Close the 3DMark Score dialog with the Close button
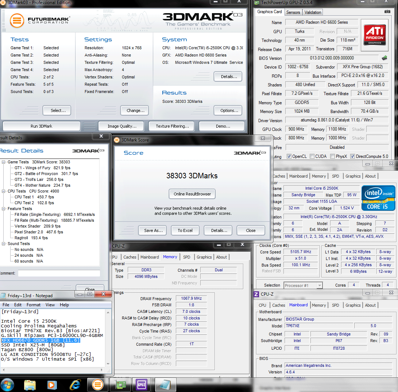The height and width of the screenshot is (392, 398). click(x=251, y=230)
